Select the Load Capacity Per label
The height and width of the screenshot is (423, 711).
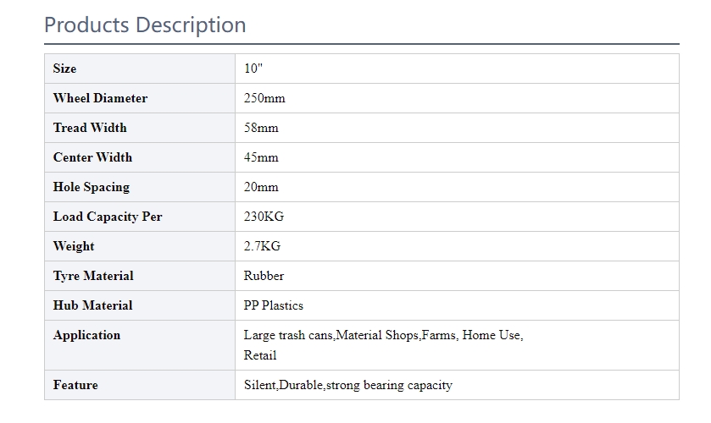[x=108, y=217]
